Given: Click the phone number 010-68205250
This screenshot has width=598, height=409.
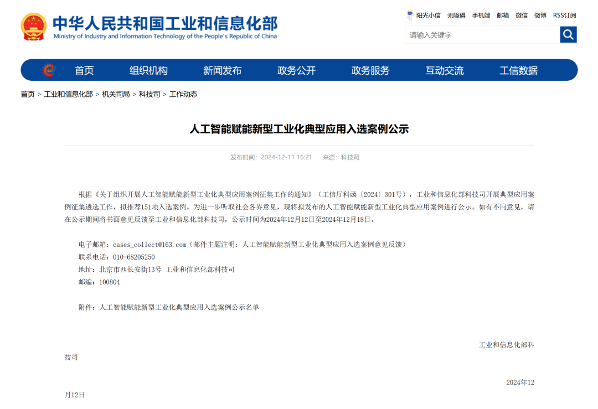Looking at the screenshot, I should click(134, 257).
